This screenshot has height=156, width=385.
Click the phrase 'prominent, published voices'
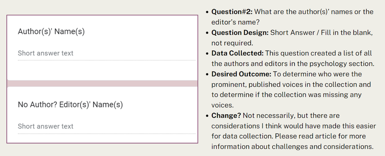(x=253, y=84)
